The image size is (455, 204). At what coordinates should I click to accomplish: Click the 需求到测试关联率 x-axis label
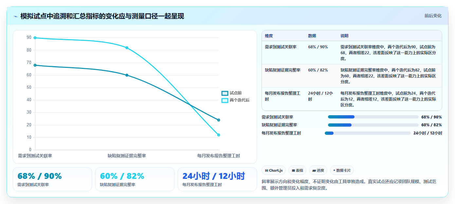pos(35,156)
